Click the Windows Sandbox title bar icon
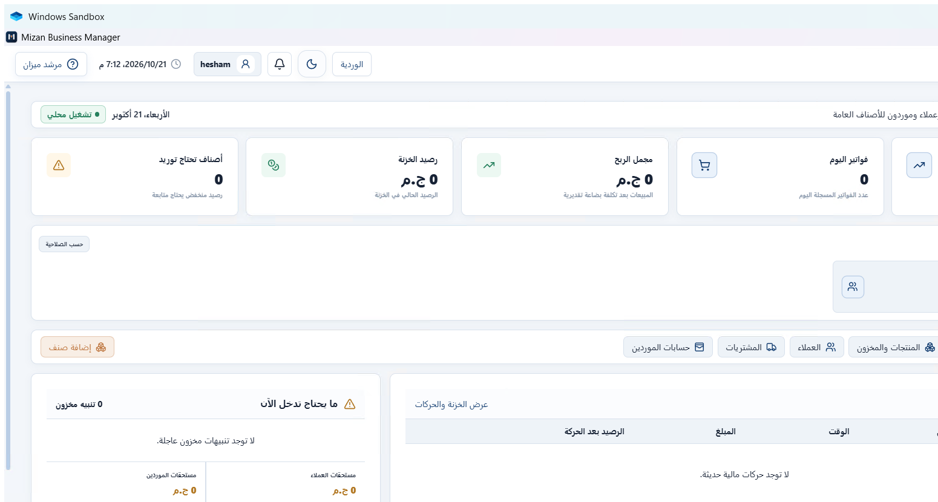This screenshot has width=938, height=502. [16, 16]
